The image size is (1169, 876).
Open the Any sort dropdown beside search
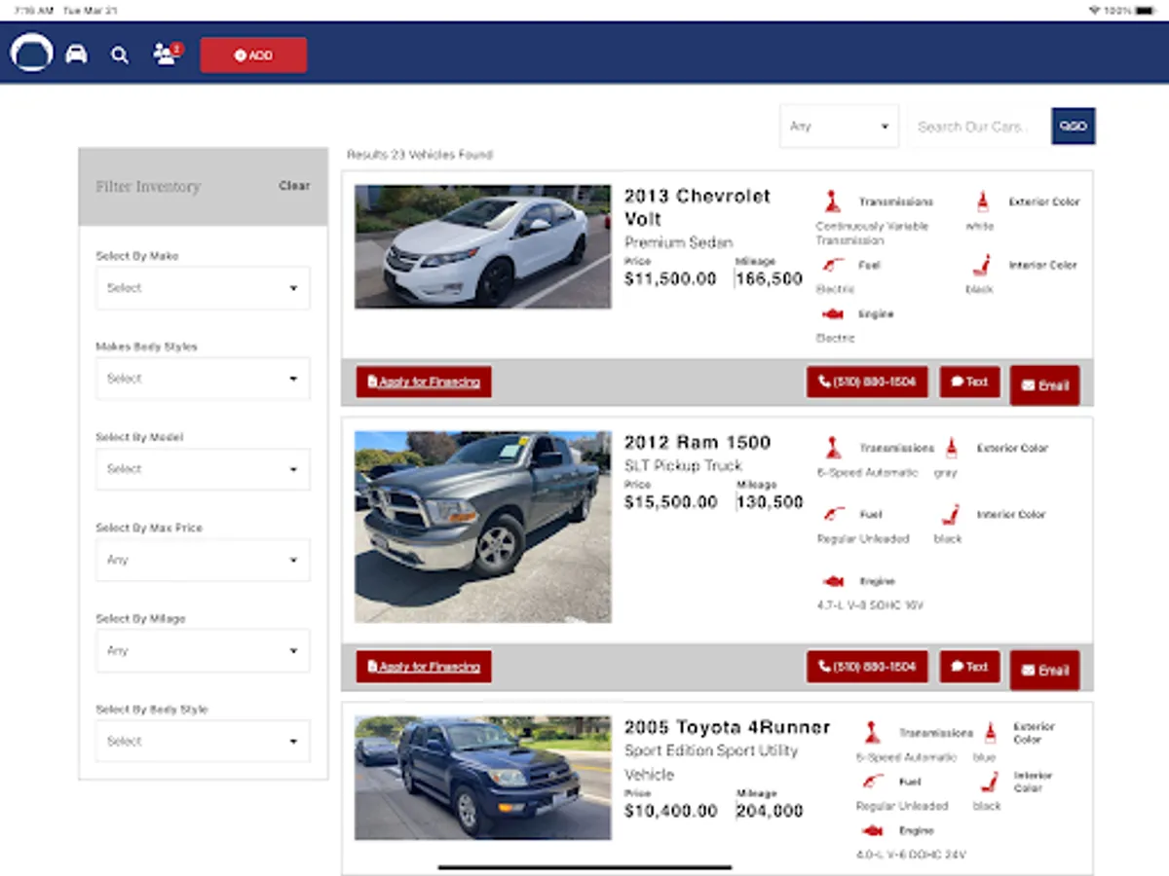pyautogui.click(x=839, y=127)
